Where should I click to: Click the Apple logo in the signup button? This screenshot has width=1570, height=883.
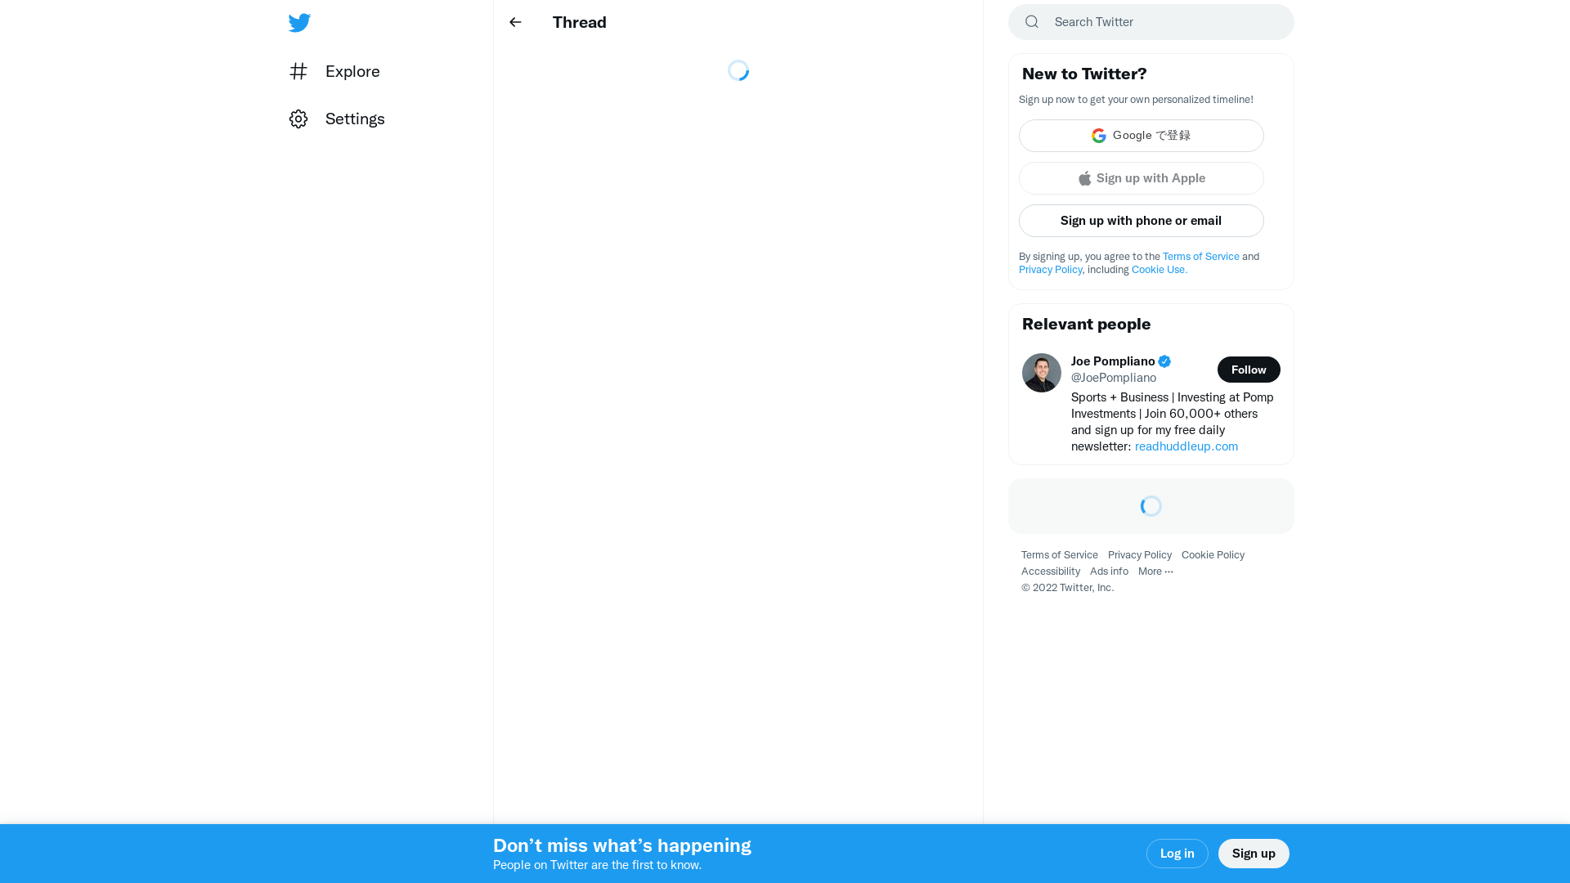click(x=1084, y=178)
